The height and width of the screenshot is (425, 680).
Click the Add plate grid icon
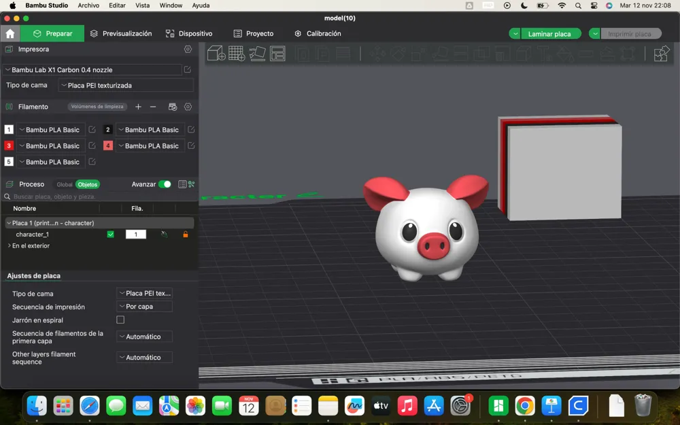click(237, 53)
